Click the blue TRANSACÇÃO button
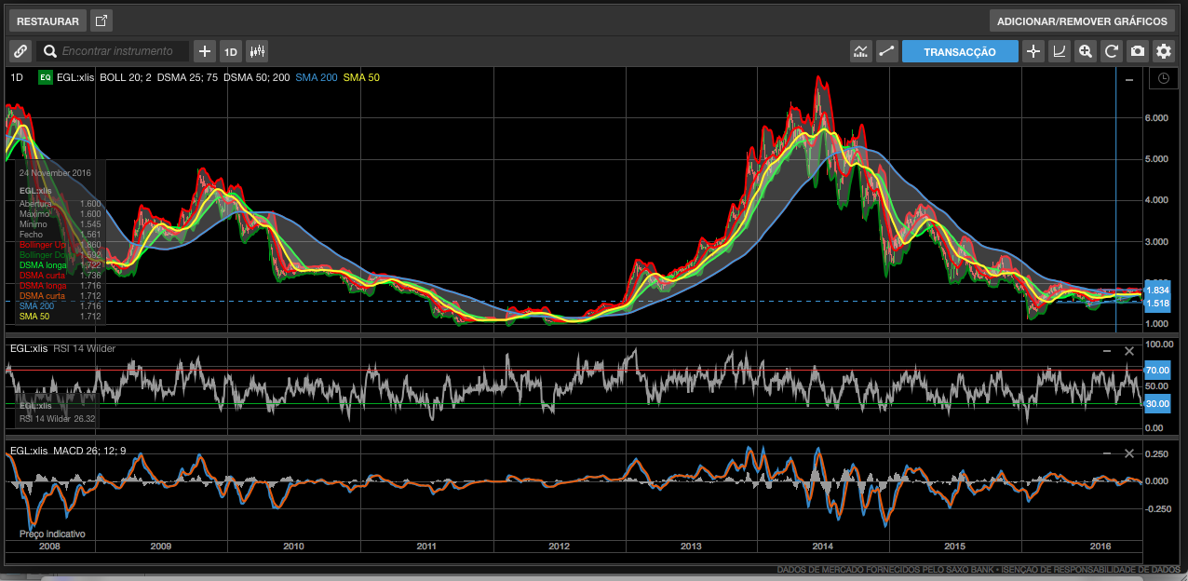Screen dimensions: 1188x581 (960, 51)
